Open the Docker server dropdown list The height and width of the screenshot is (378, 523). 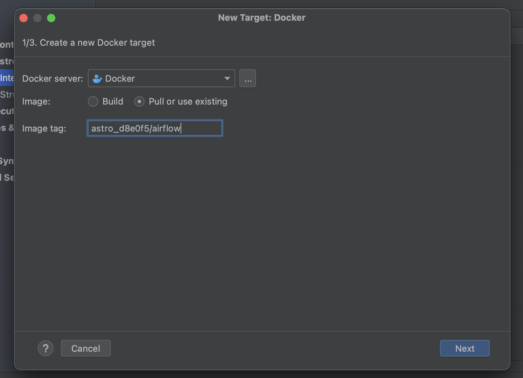162,78
